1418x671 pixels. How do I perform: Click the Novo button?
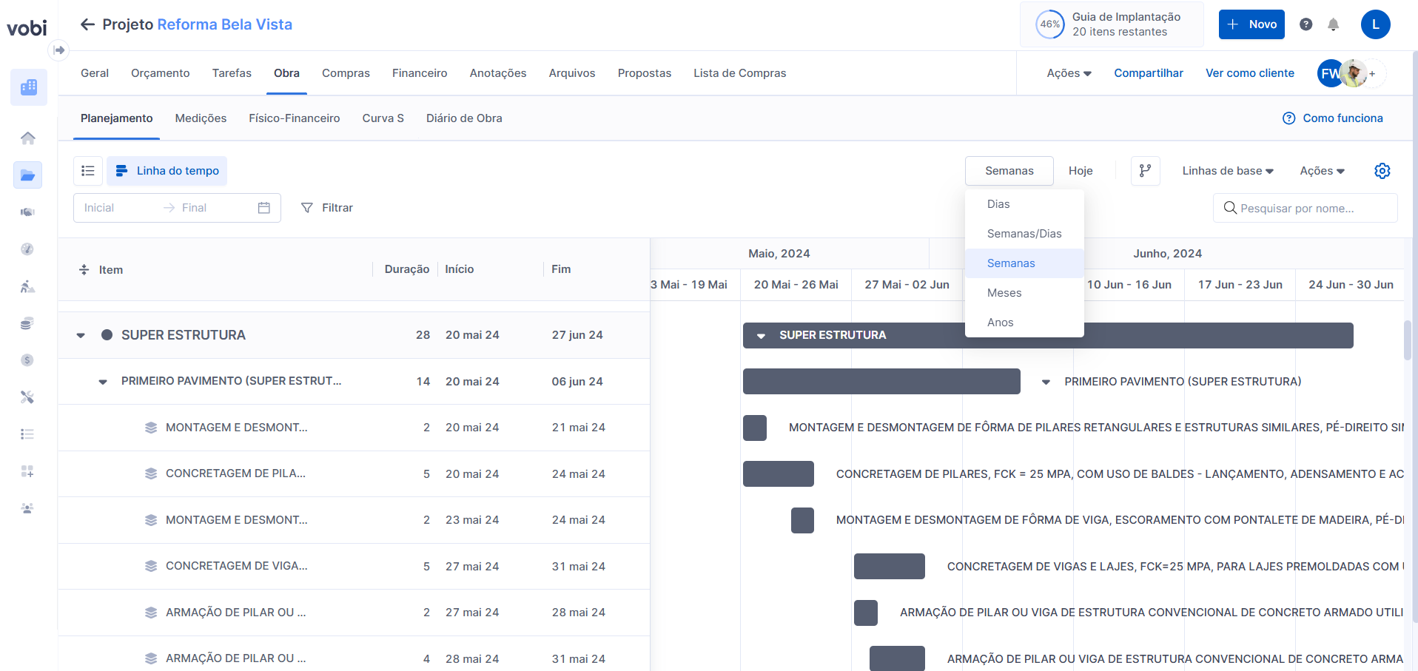[1251, 24]
